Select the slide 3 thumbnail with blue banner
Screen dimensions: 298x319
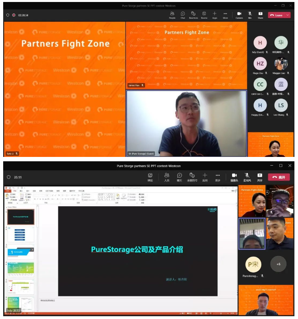pyautogui.click(x=21, y=252)
